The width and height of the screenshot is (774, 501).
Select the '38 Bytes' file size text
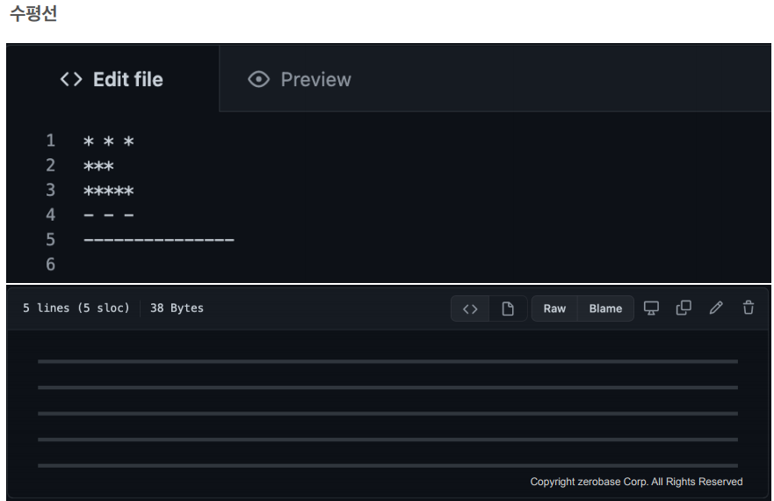[x=177, y=309]
